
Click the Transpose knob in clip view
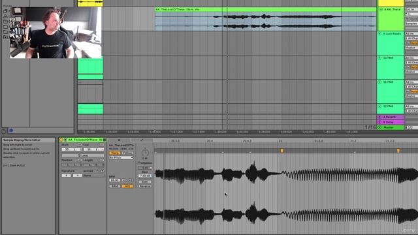pos(145,152)
